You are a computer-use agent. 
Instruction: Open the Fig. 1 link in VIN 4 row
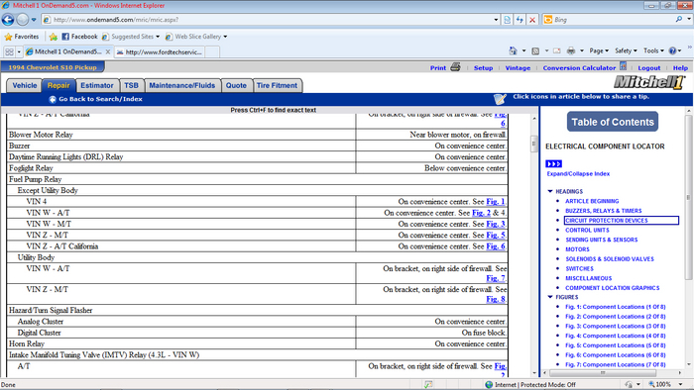pyautogui.click(x=496, y=201)
